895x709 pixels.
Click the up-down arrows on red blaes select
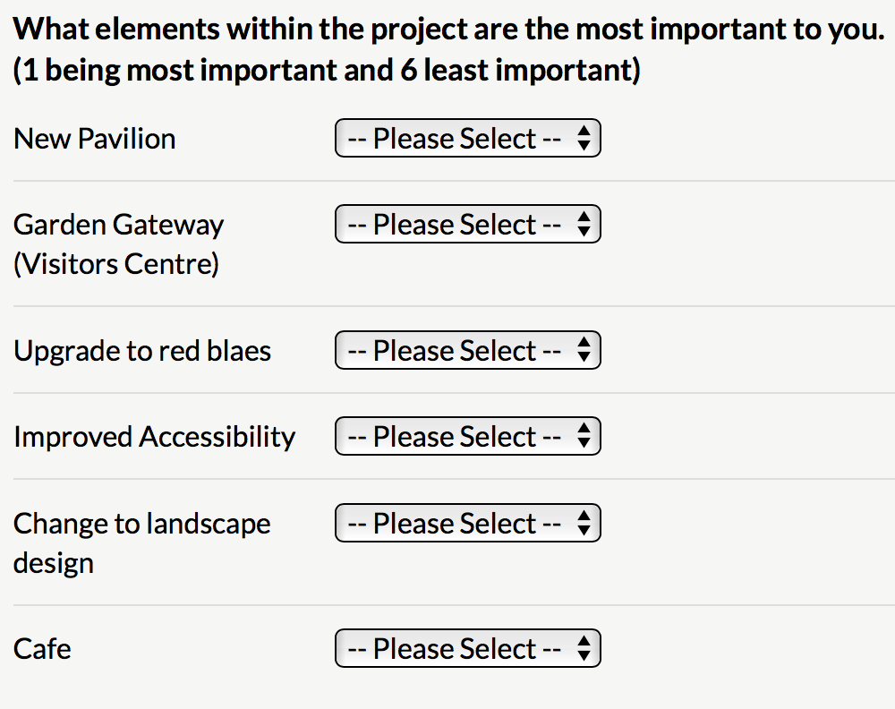coord(584,350)
